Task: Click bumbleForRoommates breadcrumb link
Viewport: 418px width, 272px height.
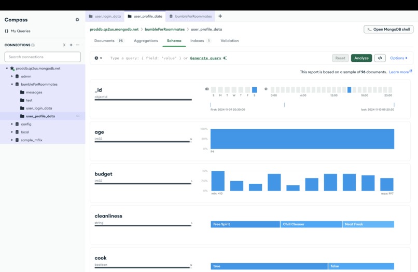Action: pos(164,30)
